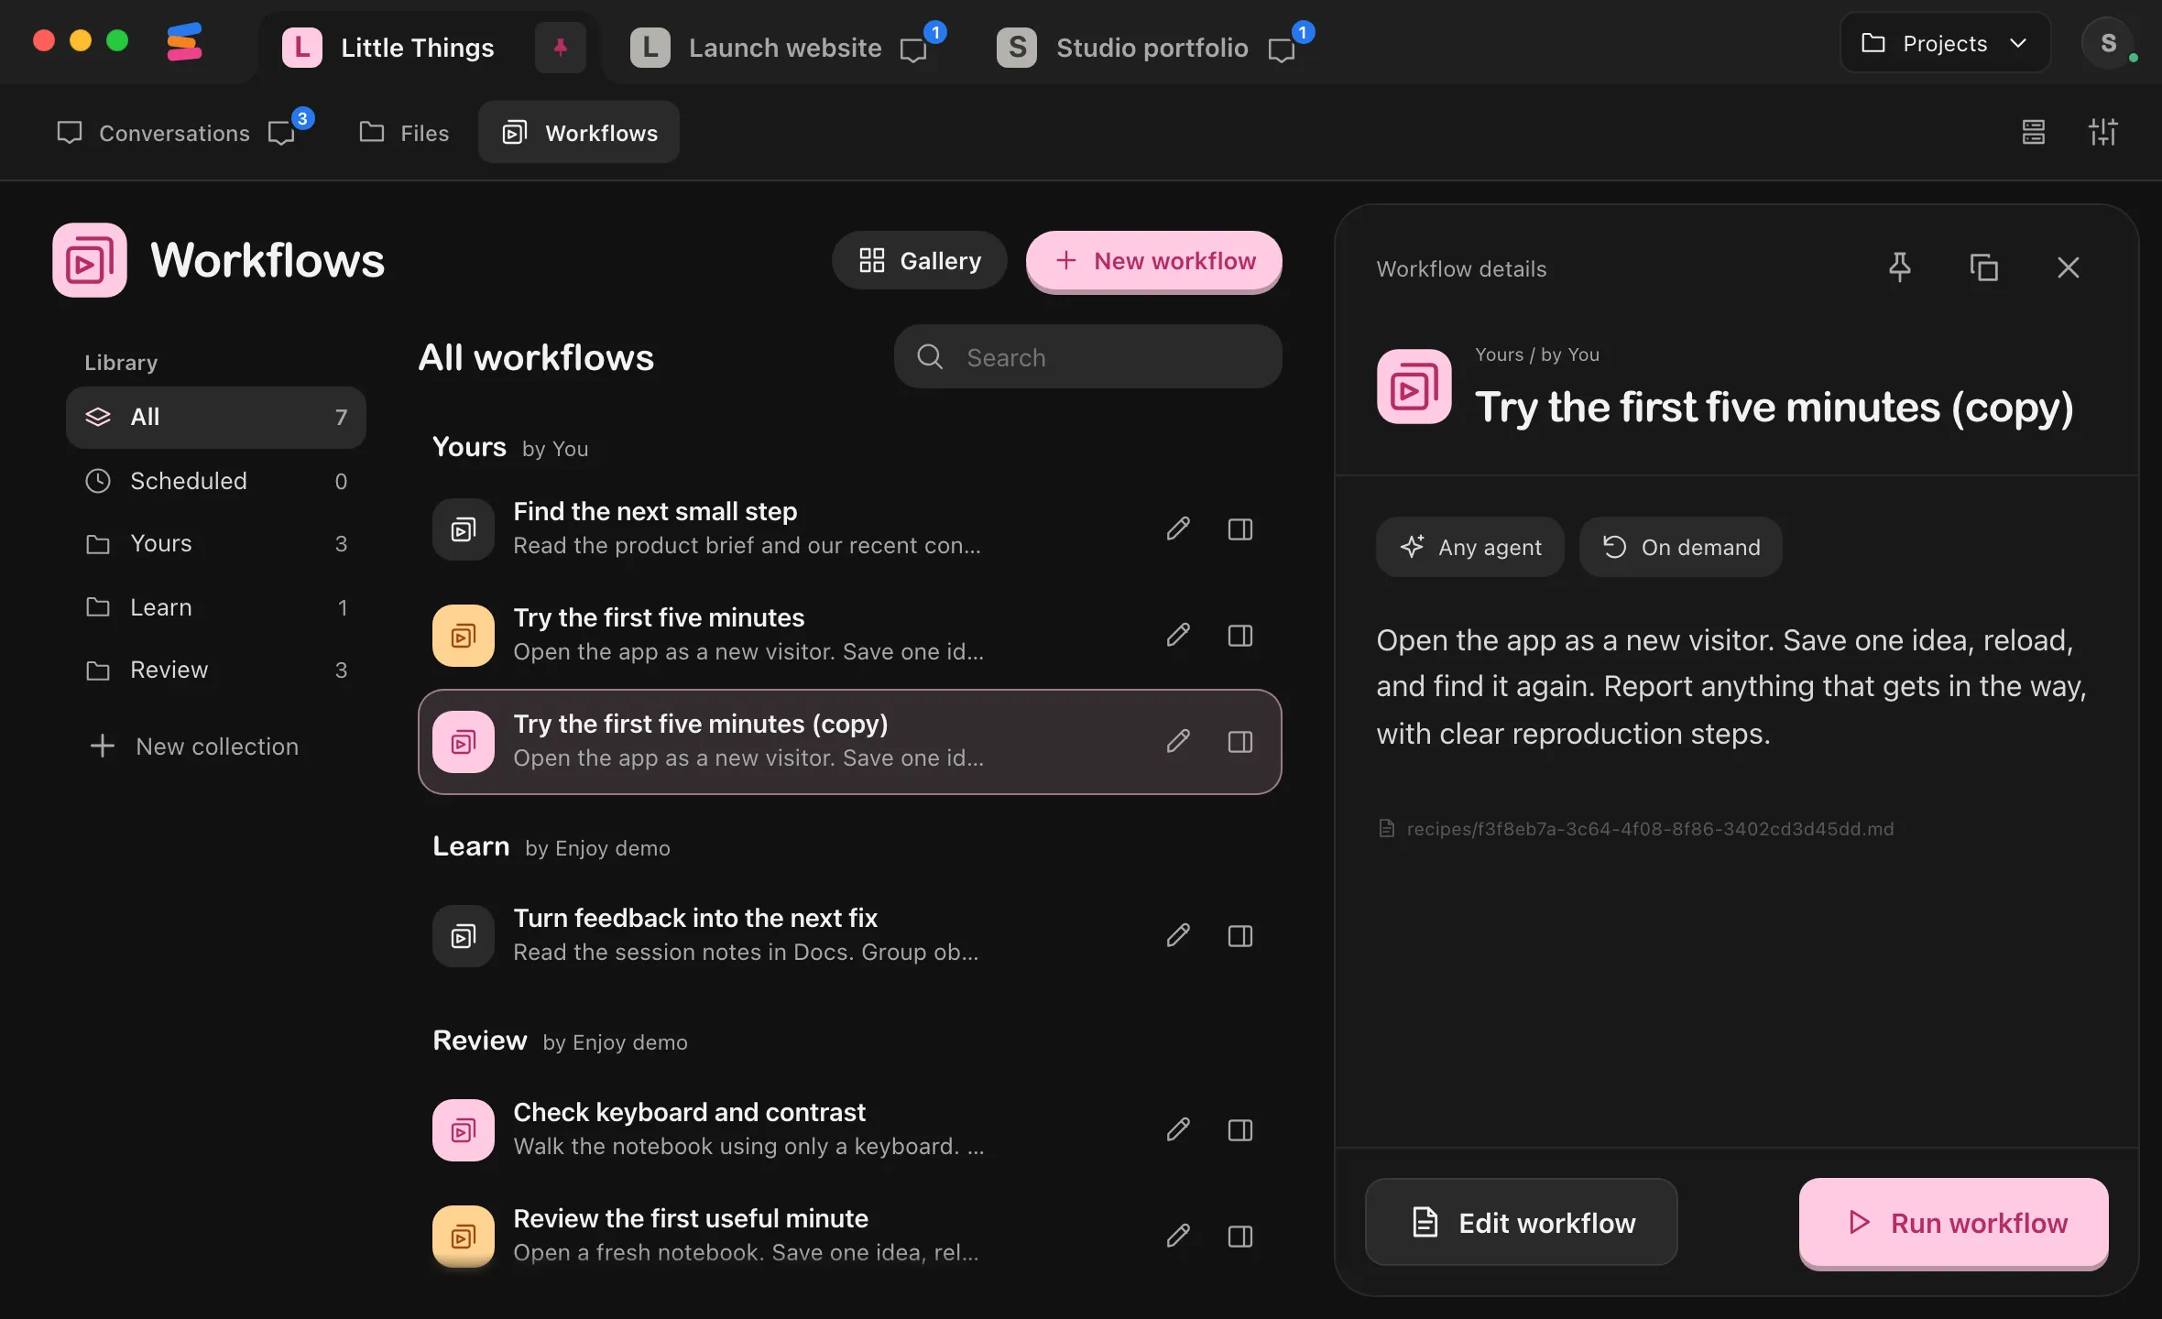The height and width of the screenshot is (1319, 2162).
Task: Switch to the Files tab
Action: point(404,133)
